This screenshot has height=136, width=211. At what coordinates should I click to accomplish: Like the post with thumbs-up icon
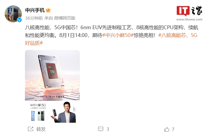pos(167,129)
